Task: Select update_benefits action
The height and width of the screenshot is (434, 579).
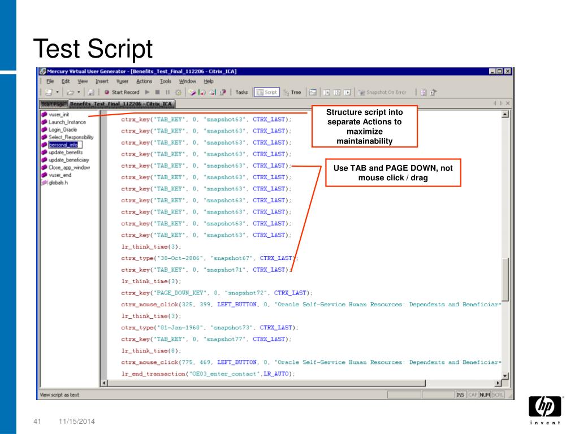Action: pyautogui.click(x=62, y=153)
